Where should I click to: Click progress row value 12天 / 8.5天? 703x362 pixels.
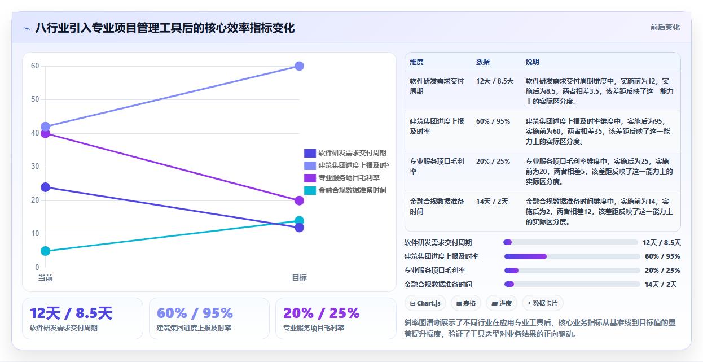coord(662,243)
